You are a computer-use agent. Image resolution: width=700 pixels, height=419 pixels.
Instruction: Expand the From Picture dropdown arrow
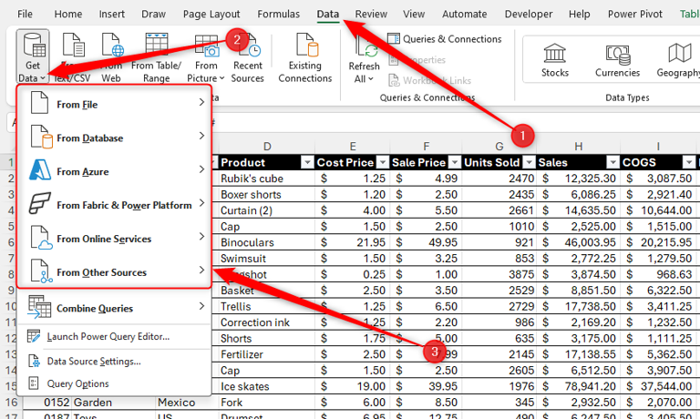[221, 78]
